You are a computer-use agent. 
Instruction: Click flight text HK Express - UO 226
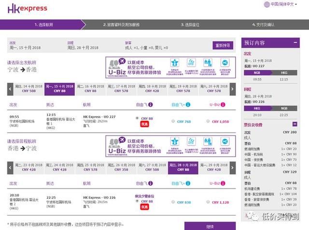99,197
